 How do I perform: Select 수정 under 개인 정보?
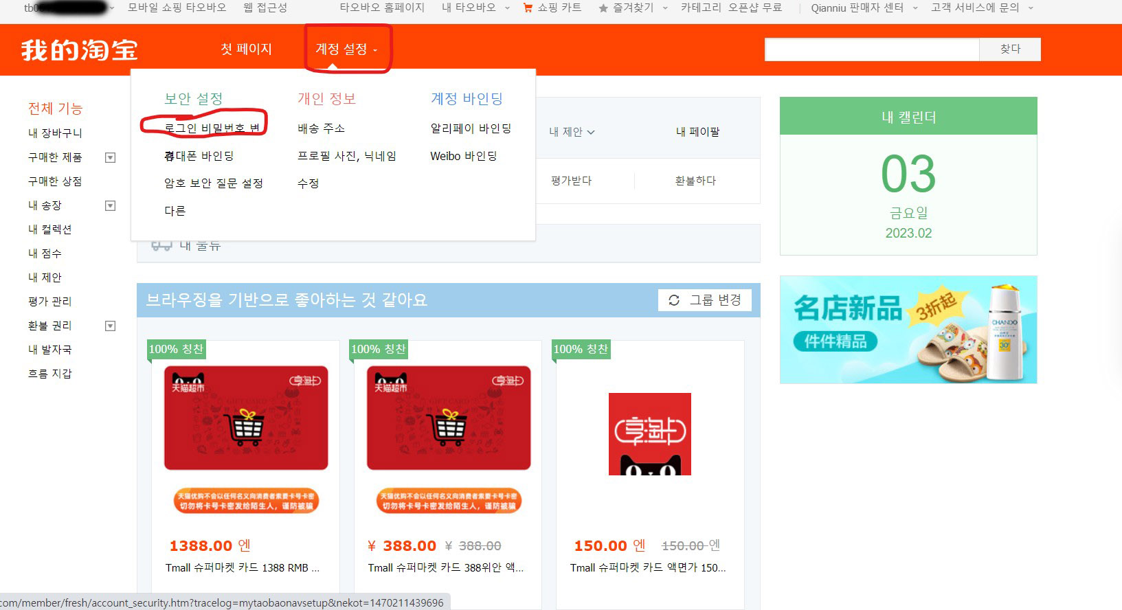coord(308,183)
